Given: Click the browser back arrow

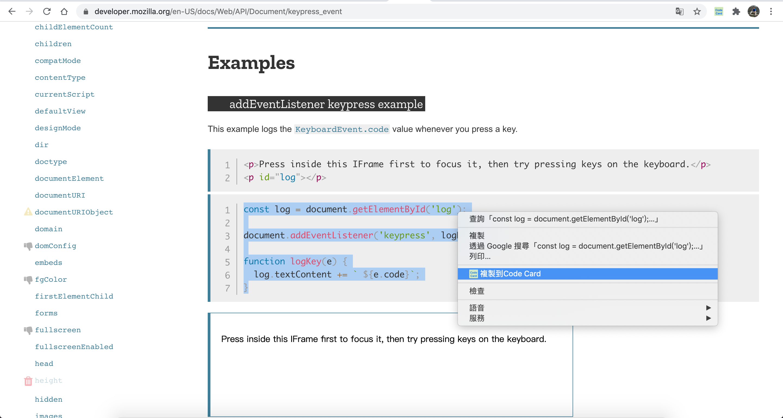Looking at the screenshot, I should point(12,11).
